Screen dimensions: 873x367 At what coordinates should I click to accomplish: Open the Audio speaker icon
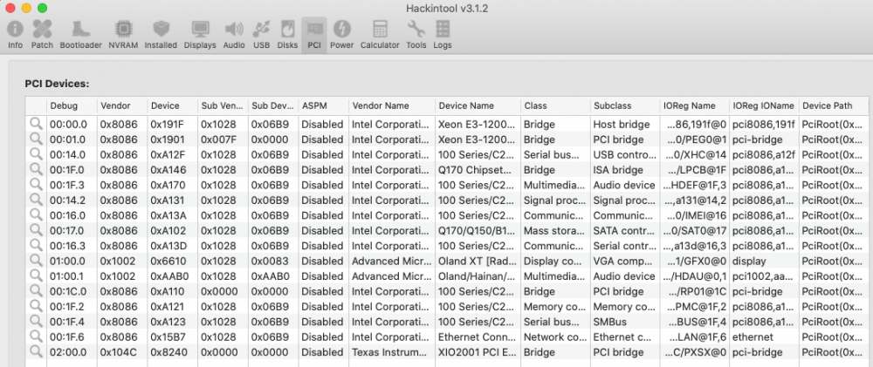point(234,34)
